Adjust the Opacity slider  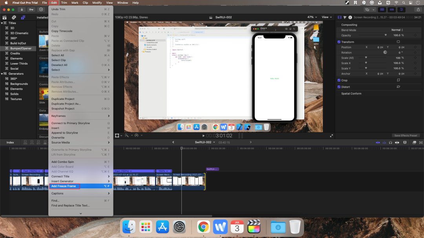385,35
